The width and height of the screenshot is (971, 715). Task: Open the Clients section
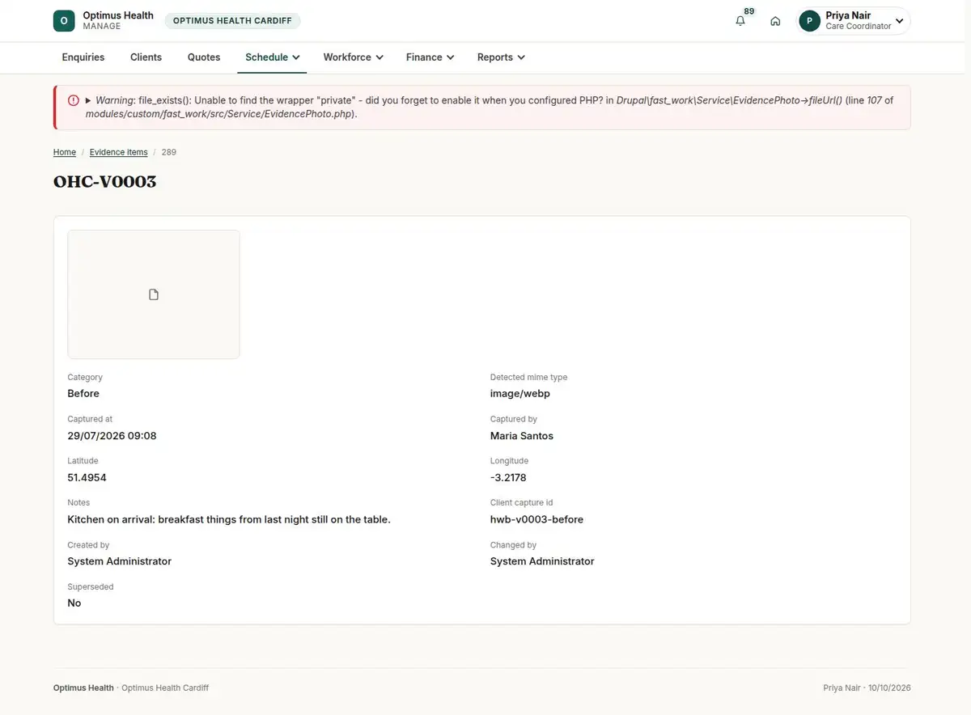pos(146,57)
